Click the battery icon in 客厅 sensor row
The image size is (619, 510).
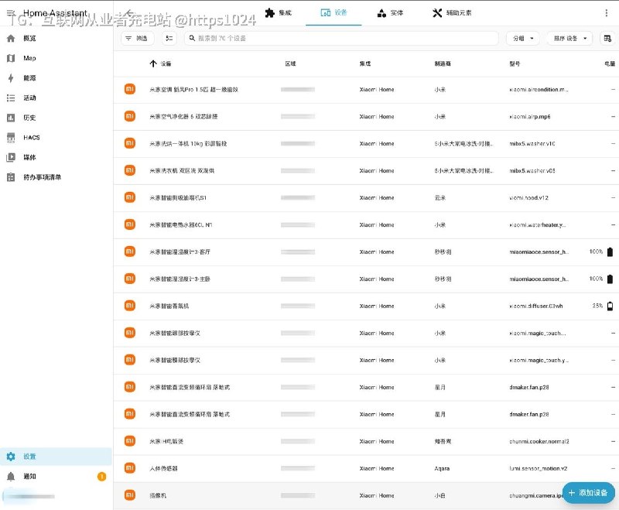point(610,252)
